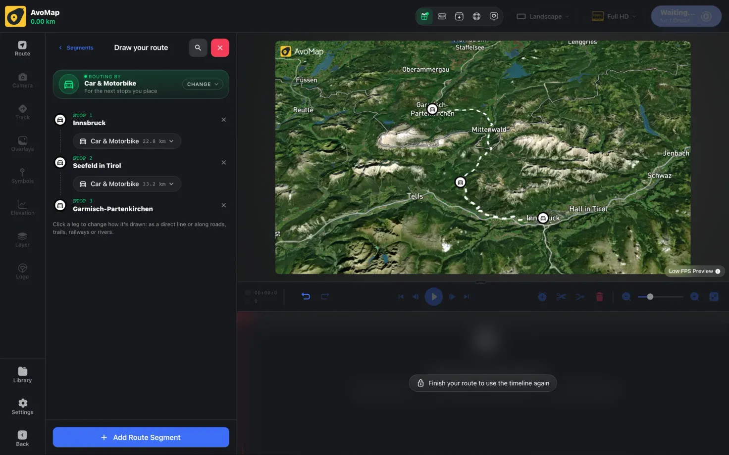The height and width of the screenshot is (455, 729).
Task: Remove the Garmisch-Partenkirchen stop
Action: click(x=224, y=205)
